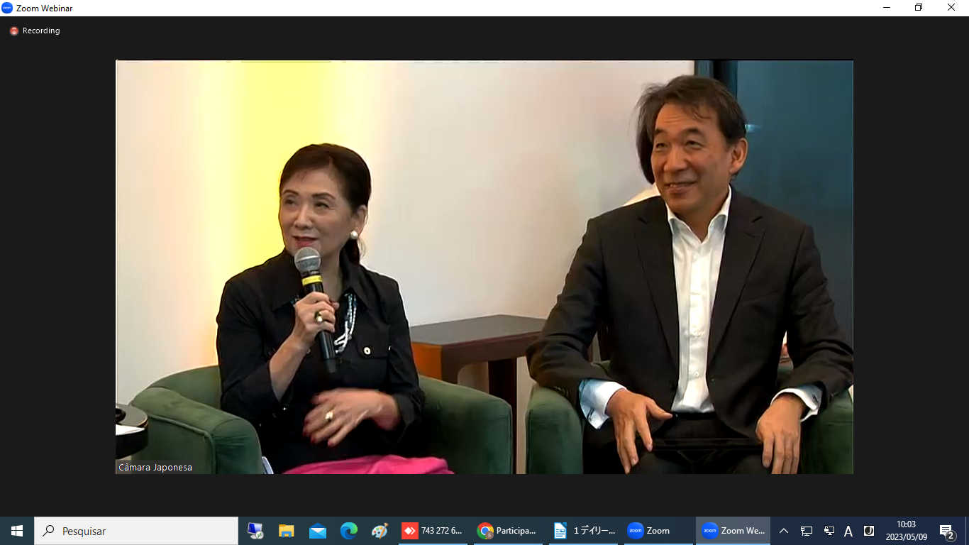Image resolution: width=969 pixels, height=545 pixels.
Task: Toggle IME input mode A indicator
Action: (x=848, y=531)
